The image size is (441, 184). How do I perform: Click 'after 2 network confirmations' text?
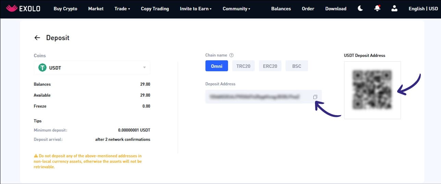click(x=123, y=139)
